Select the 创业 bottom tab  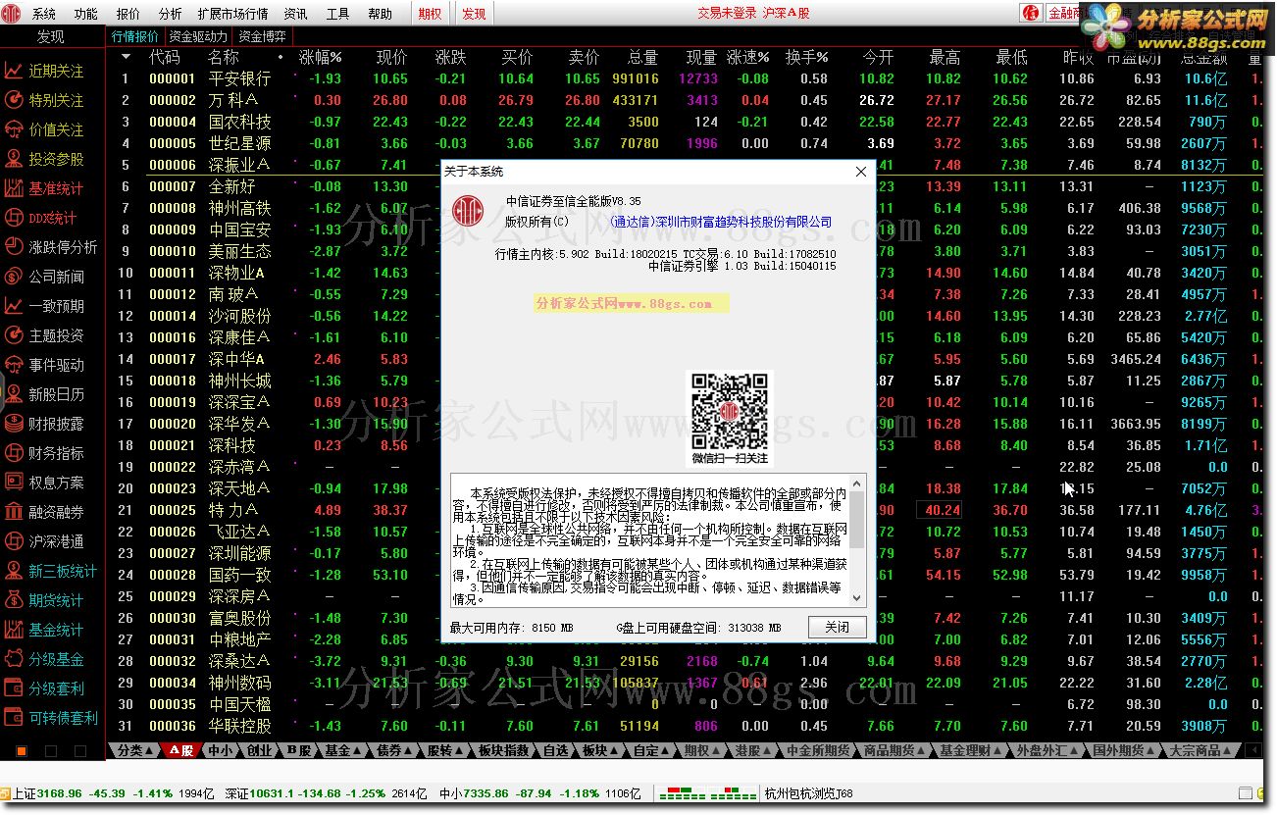(x=259, y=750)
